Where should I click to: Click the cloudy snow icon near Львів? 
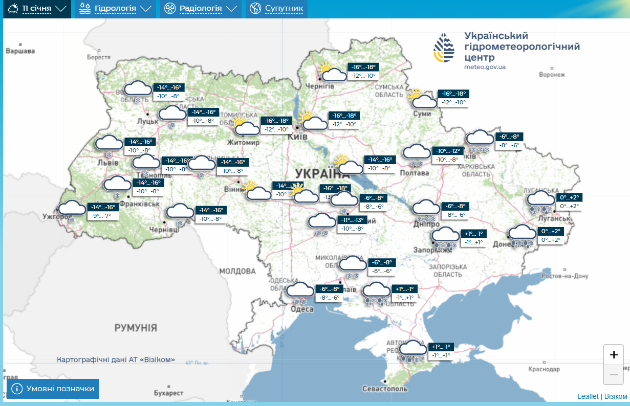pos(109,145)
